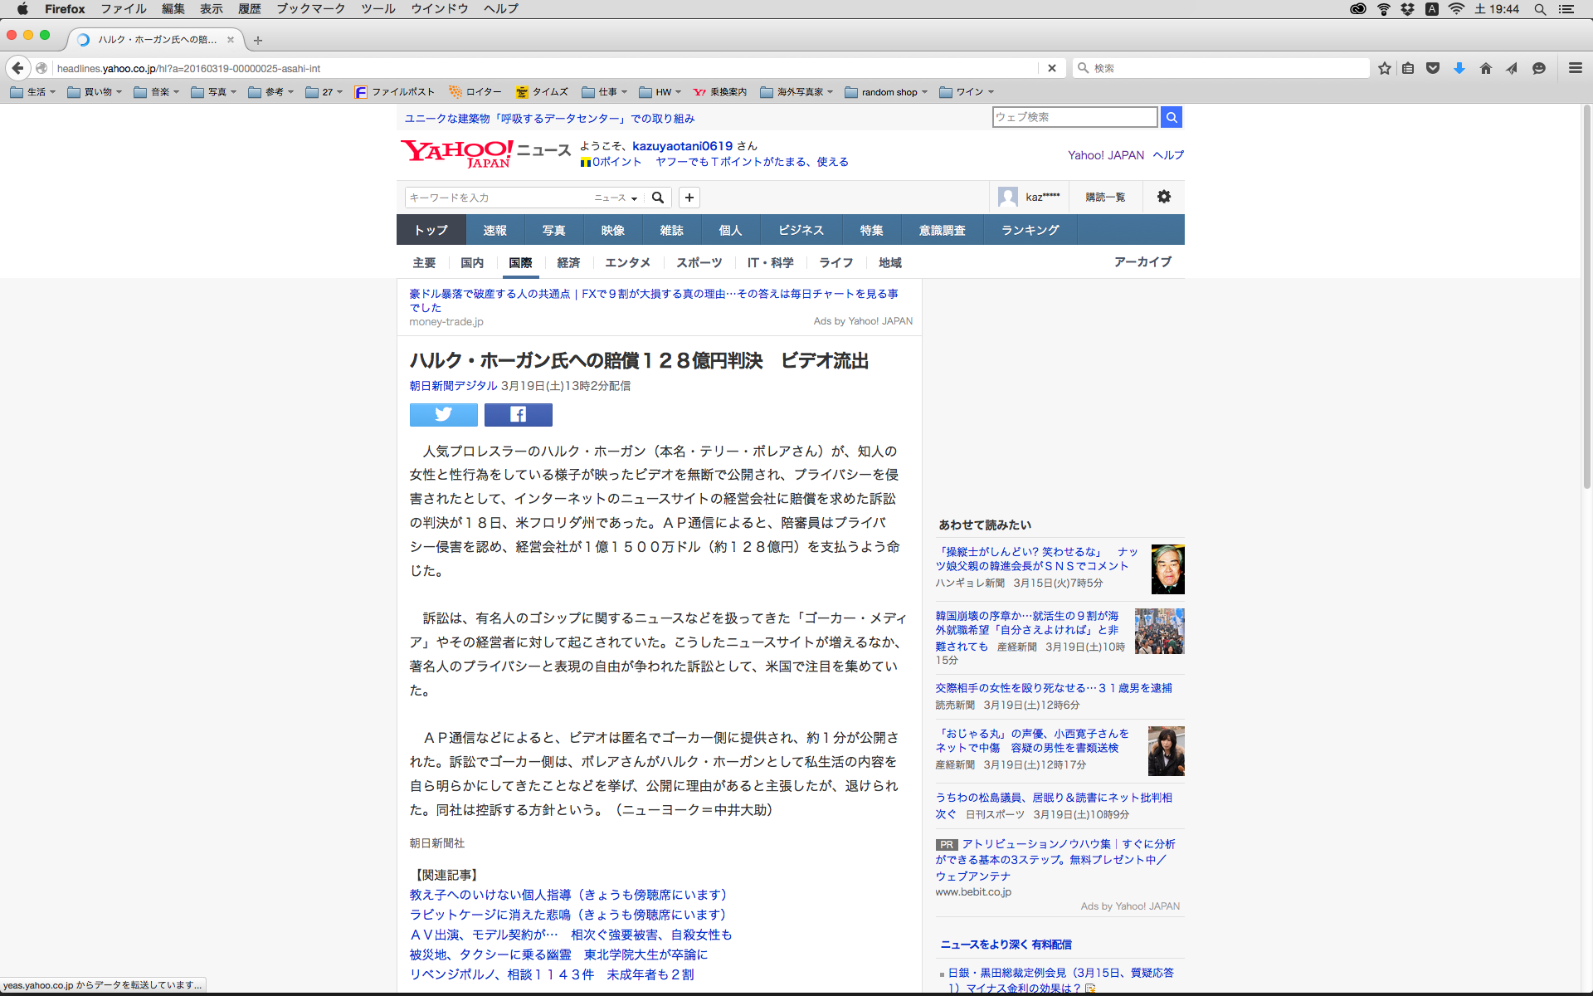
Task: Open the Firefox downloads arrow icon
Action: (1459, 68)
